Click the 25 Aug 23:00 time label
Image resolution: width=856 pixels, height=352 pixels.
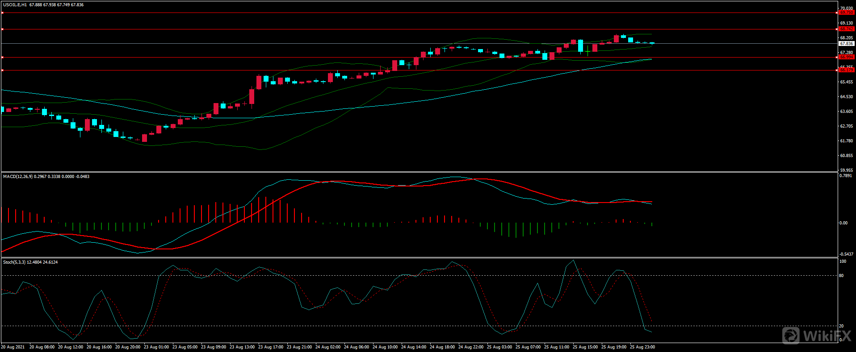(642, 347)
